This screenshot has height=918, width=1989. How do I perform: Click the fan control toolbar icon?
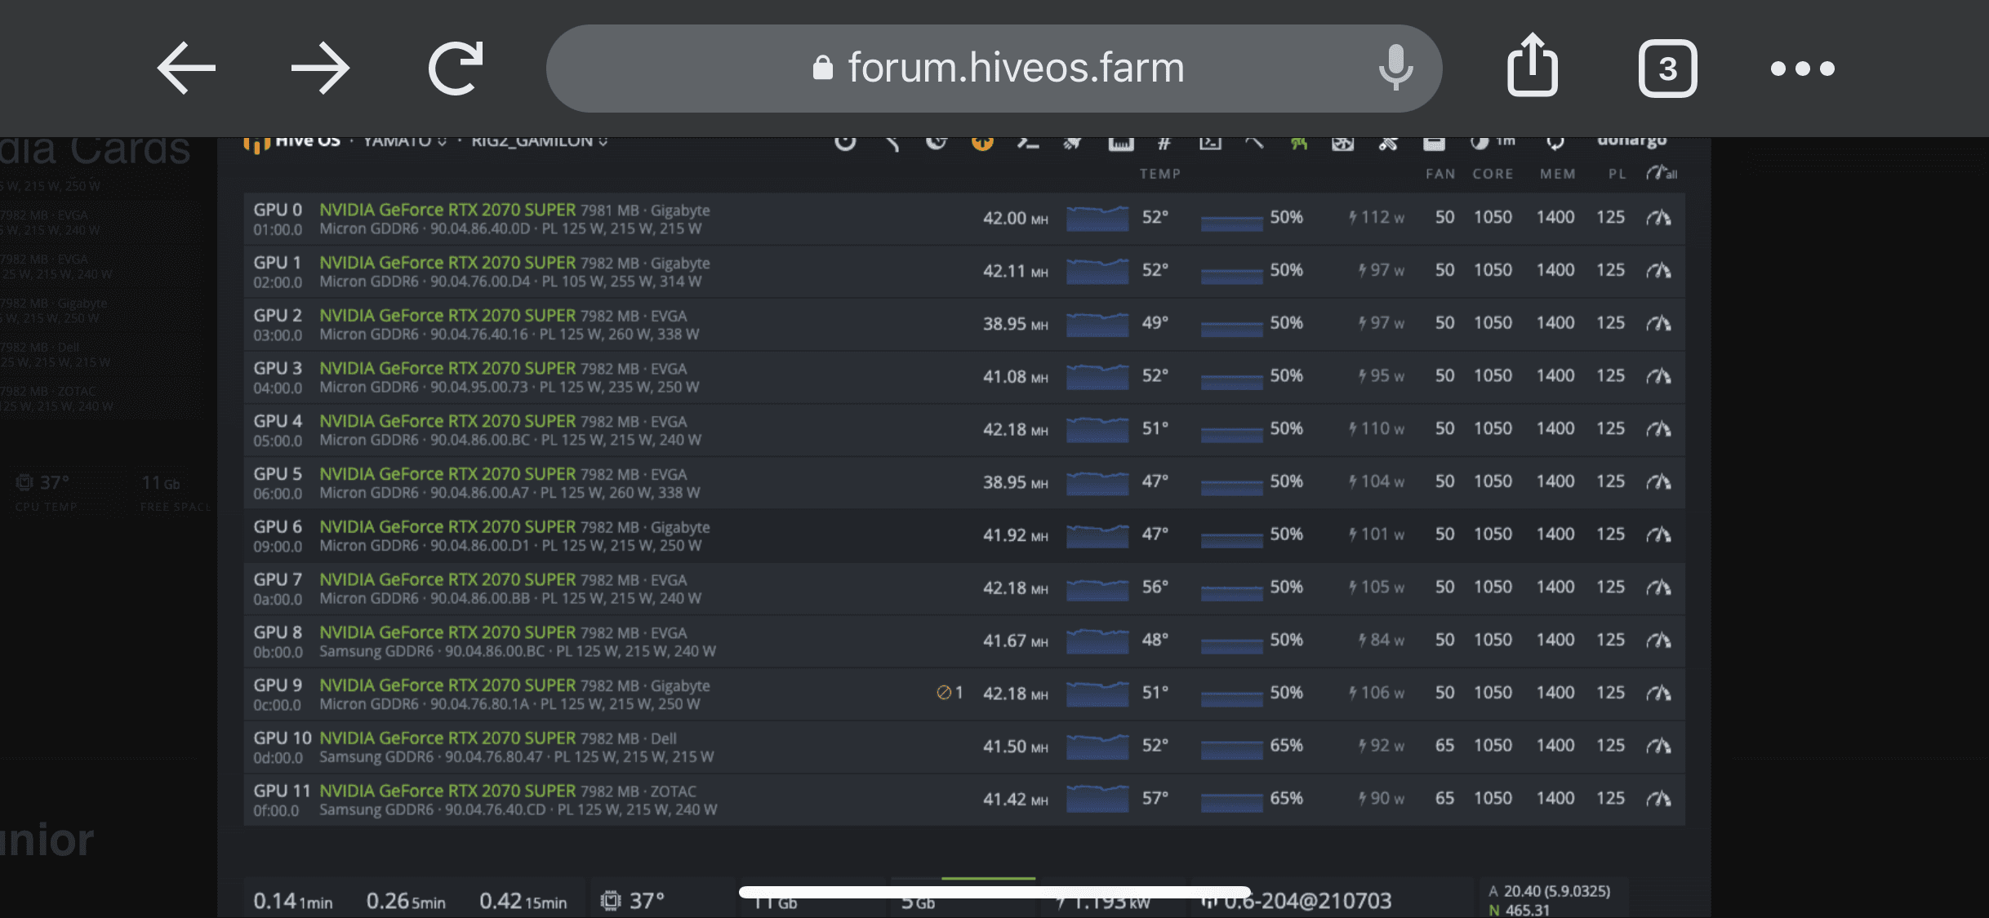click(1343, 144)
